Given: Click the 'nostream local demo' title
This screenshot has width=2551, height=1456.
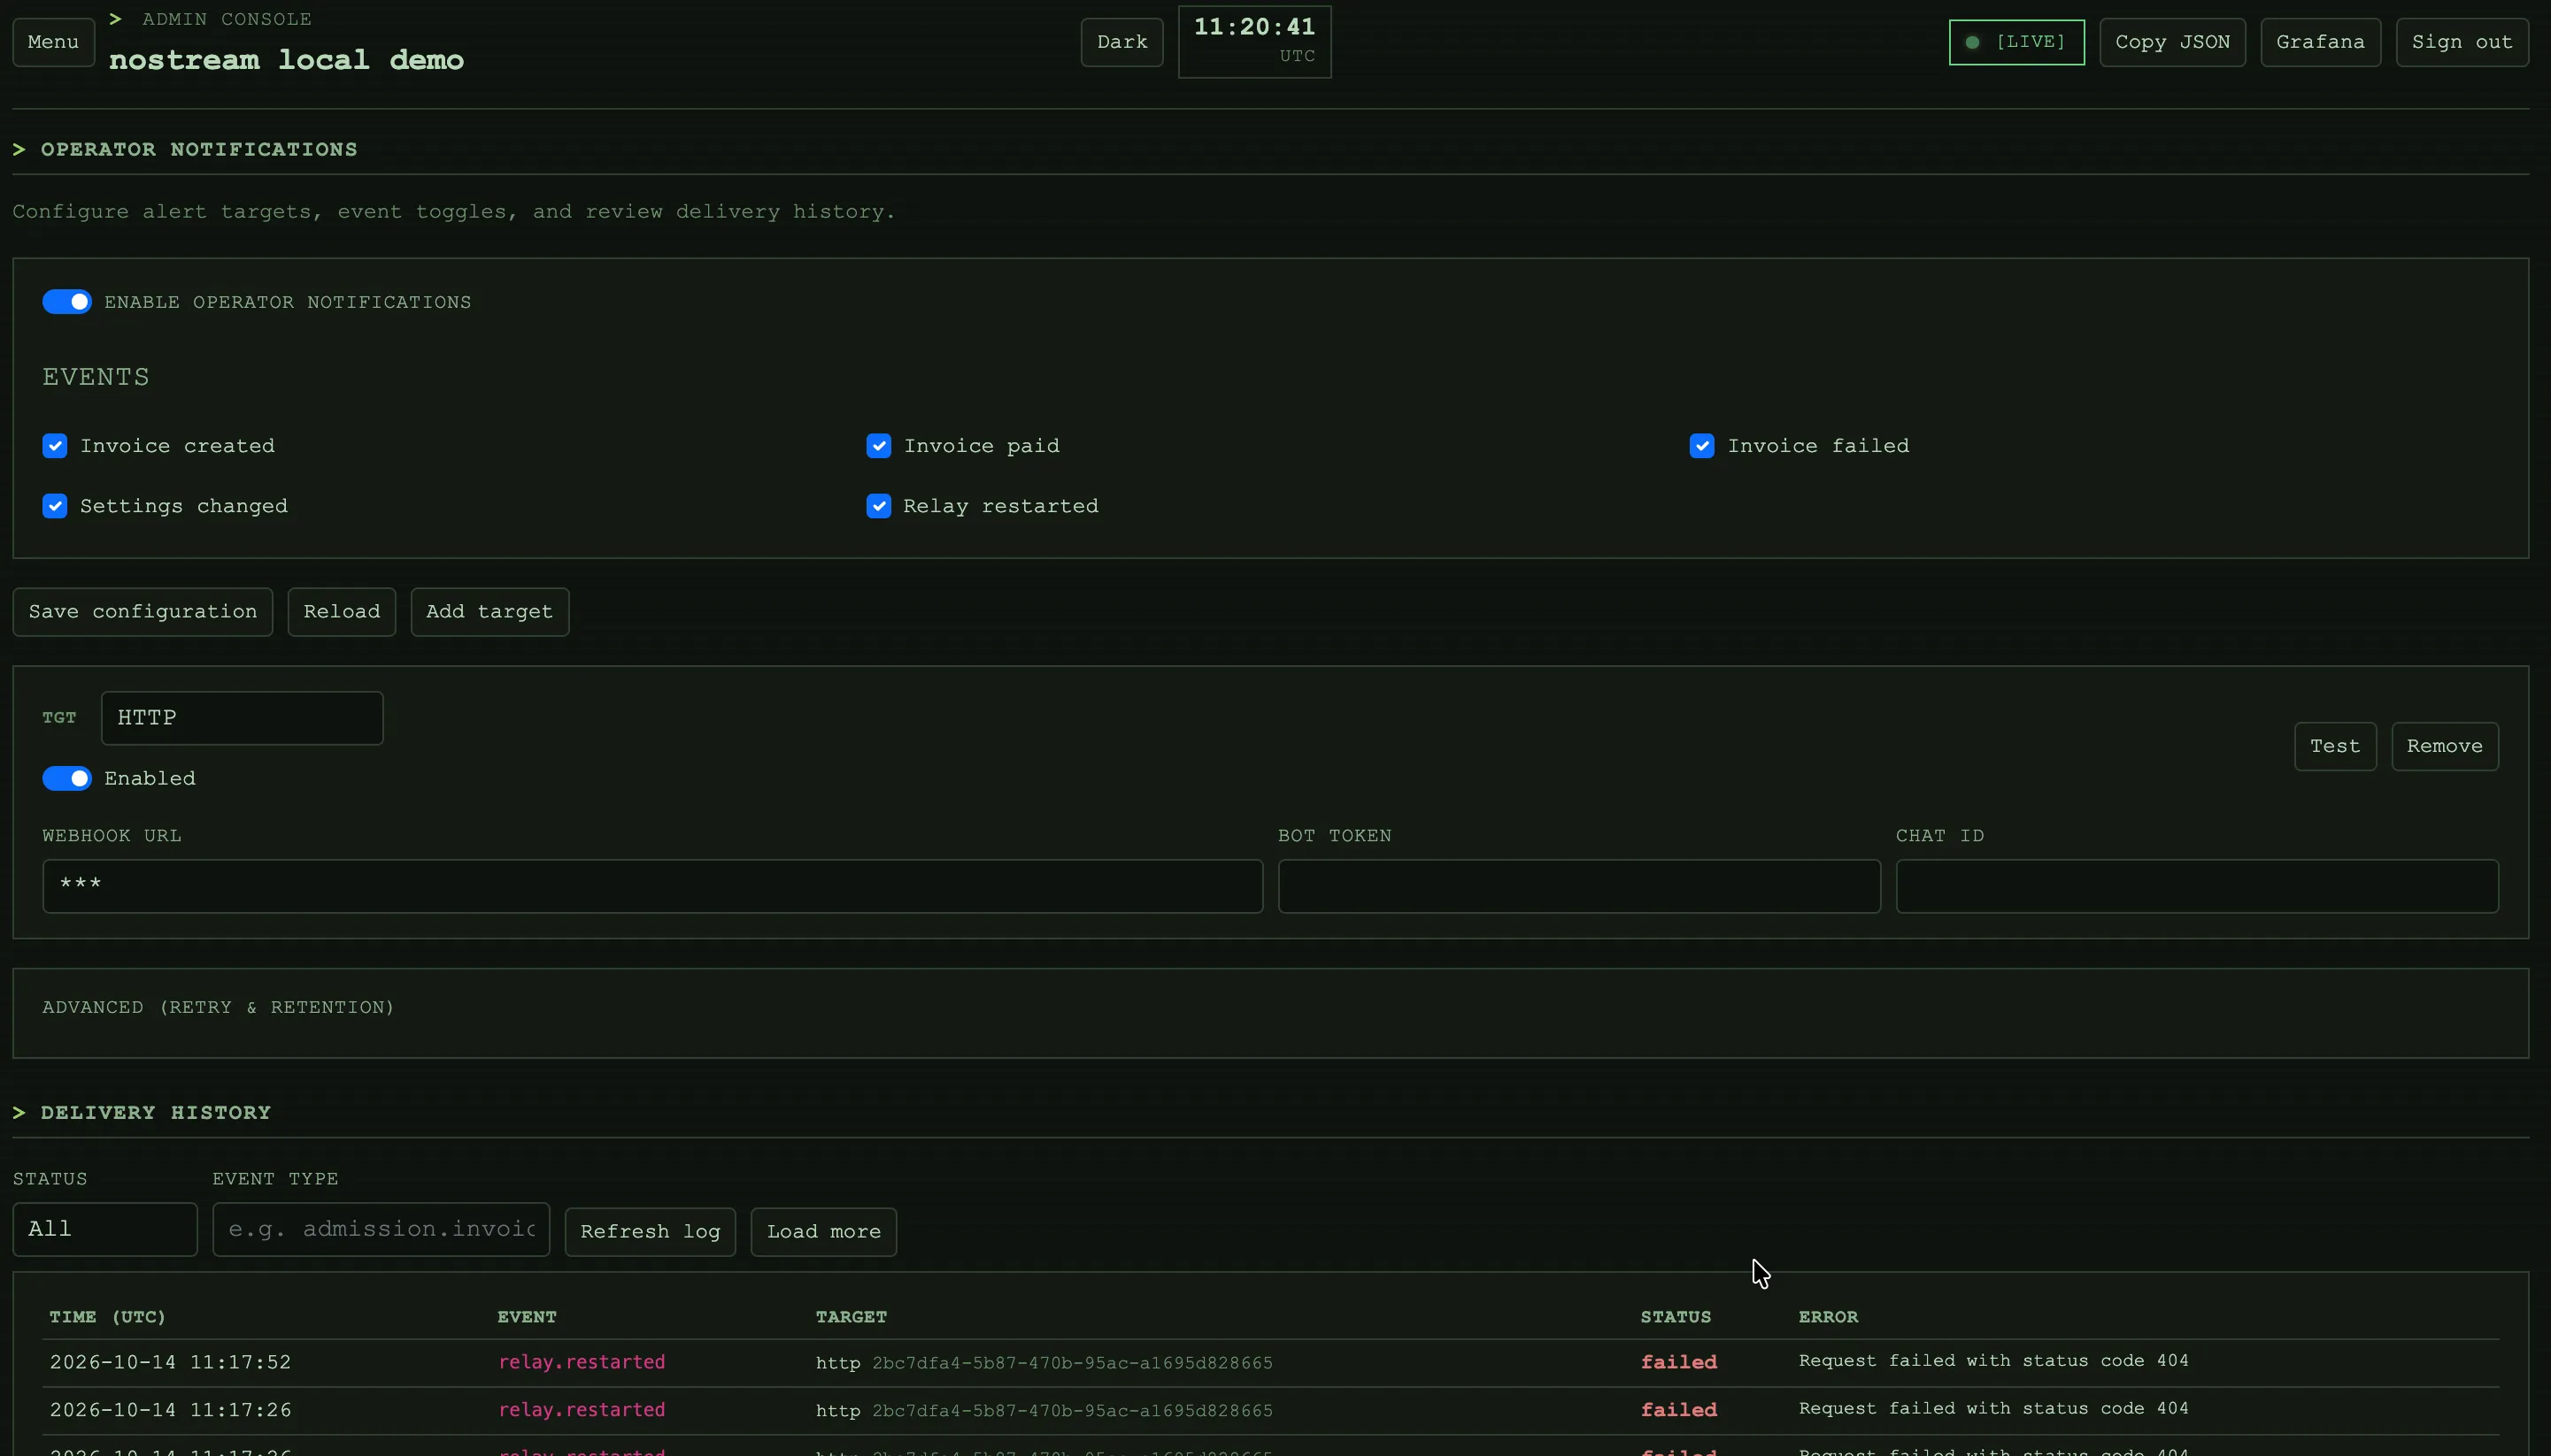Looking at the screenshot, I should [x=286, y=60].
